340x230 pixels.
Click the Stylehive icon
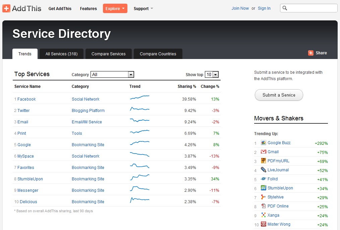[x=264, y=197]
